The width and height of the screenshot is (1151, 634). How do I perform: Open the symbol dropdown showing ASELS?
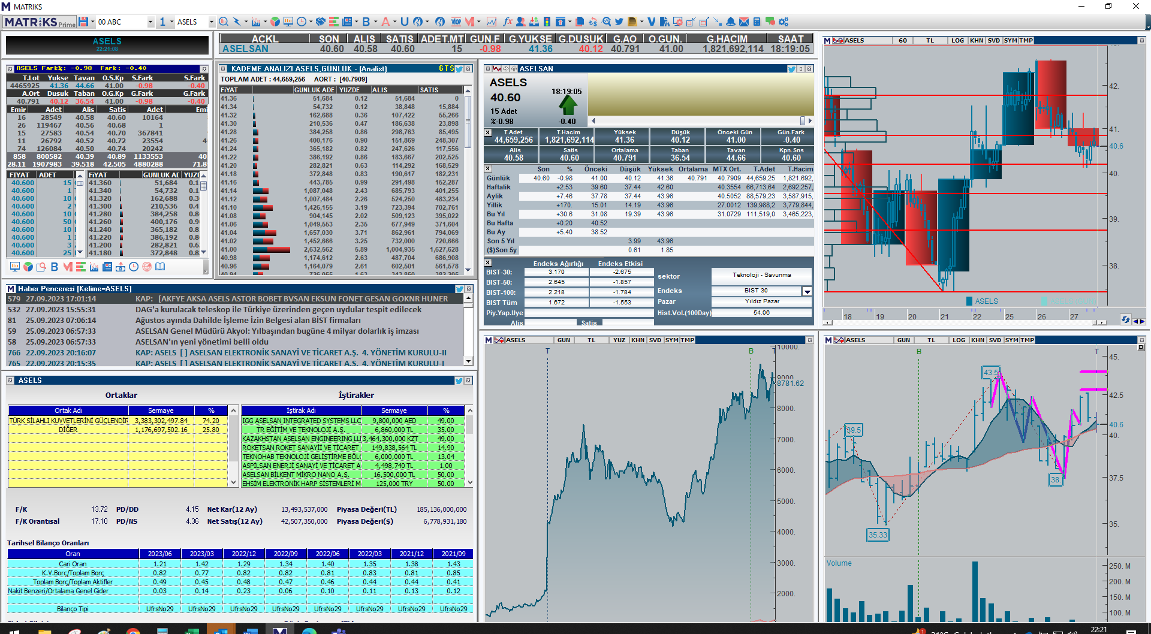211,22
